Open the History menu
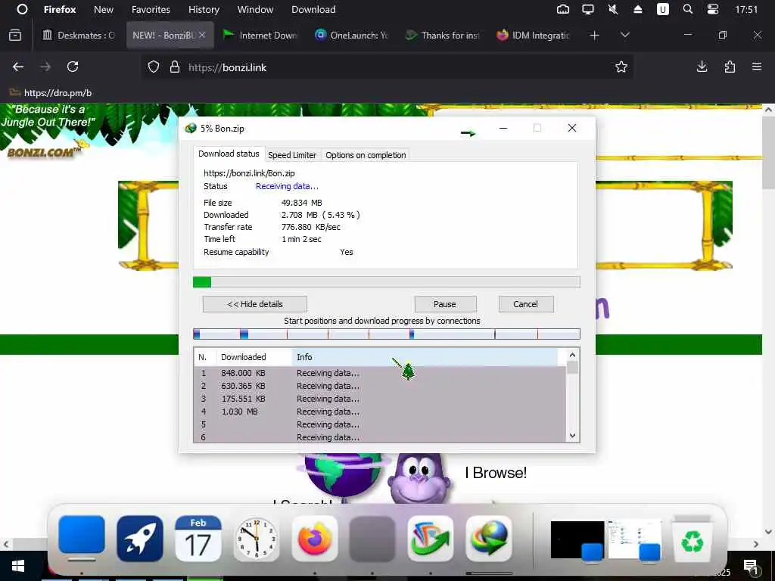This screenshot has height=581, width=775. click(x=204, y=9)
